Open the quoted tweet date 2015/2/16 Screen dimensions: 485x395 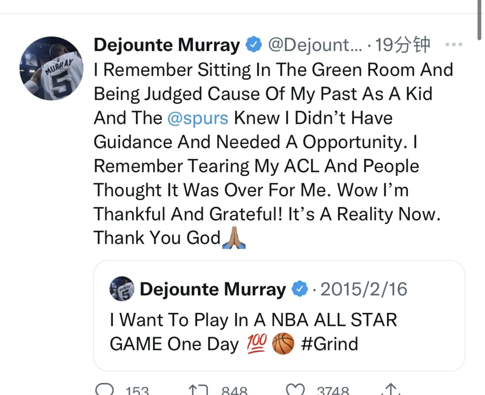coord(364,290)
